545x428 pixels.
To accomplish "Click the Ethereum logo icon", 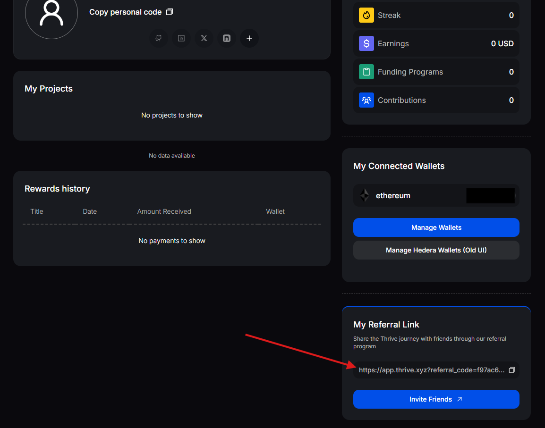I will click(x=365, y=195).
